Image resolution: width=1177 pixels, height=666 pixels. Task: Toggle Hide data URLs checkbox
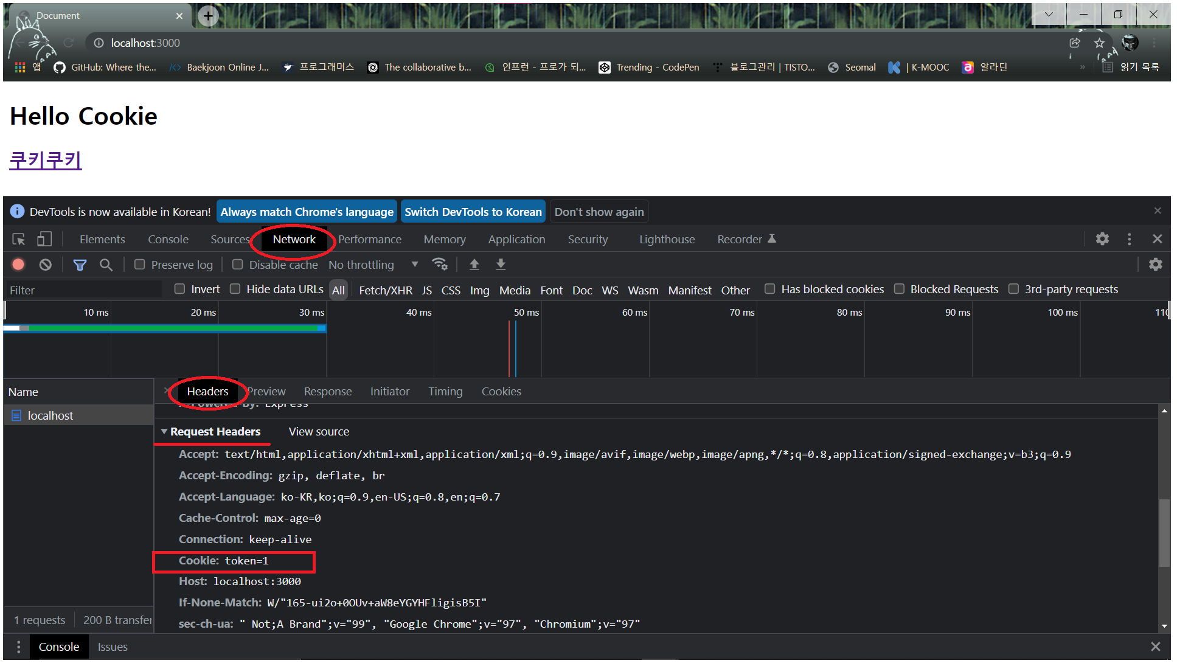(x=235, y=289)
